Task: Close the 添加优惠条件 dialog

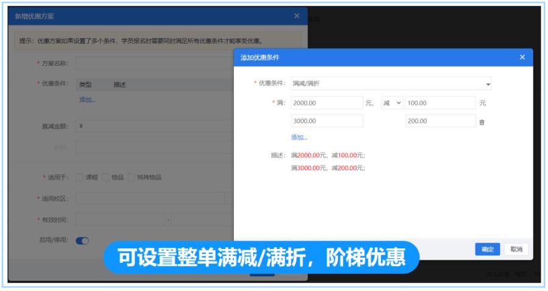Action: pos(522,57)
